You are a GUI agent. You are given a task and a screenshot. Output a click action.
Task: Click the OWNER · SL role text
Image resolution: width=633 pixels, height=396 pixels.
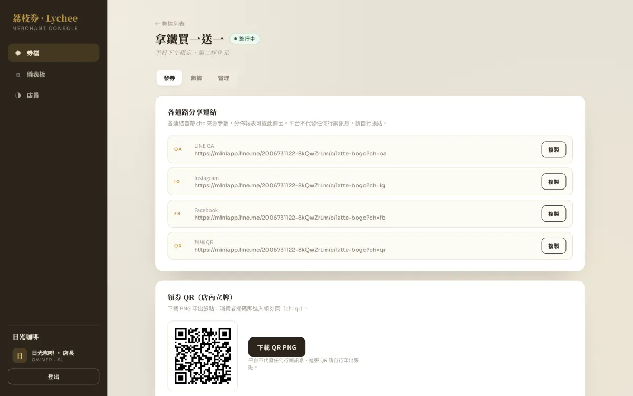tap(47, 360)
